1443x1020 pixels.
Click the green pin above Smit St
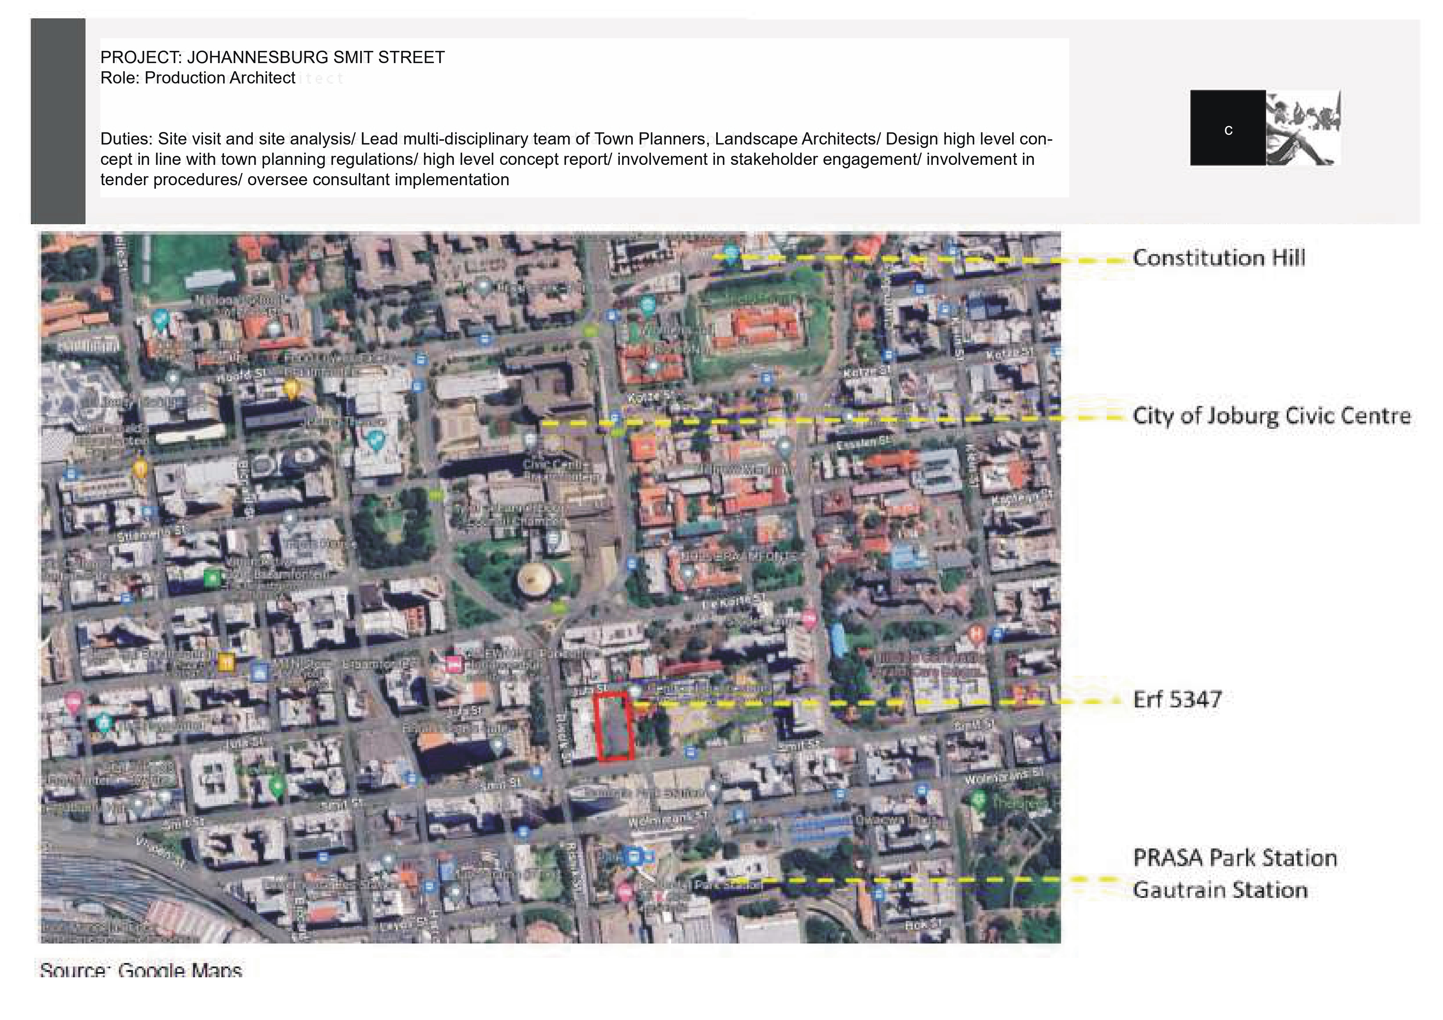pyautogui.click(x=277, y=785)
